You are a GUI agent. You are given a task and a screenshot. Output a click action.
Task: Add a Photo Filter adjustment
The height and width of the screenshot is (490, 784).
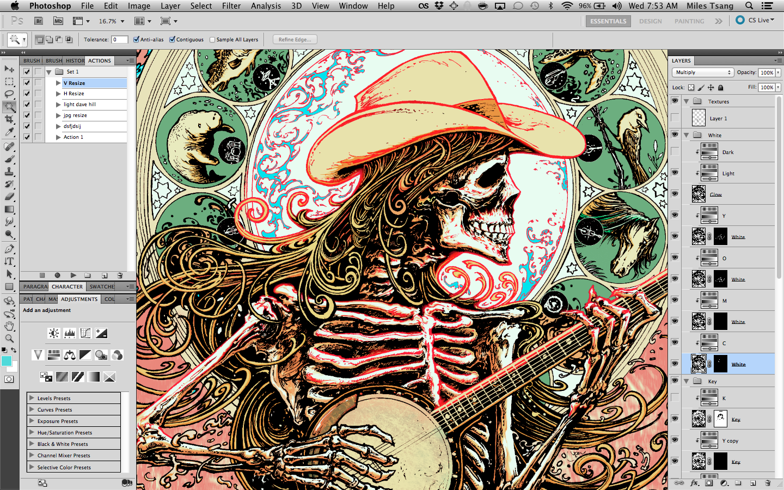click(x=101, y=355)
